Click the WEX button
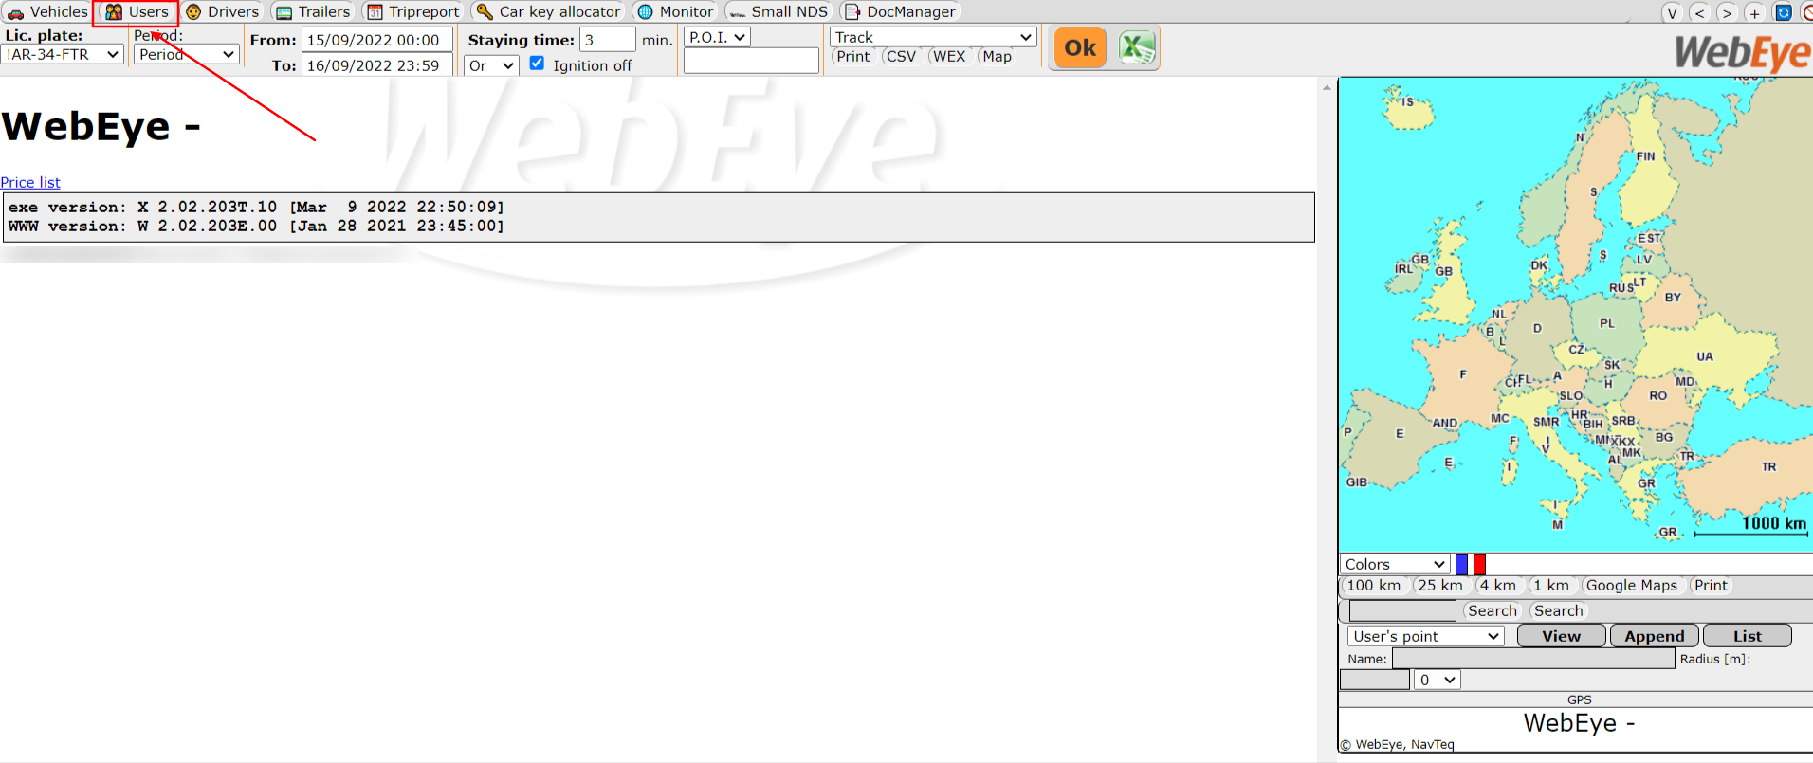 948,56
